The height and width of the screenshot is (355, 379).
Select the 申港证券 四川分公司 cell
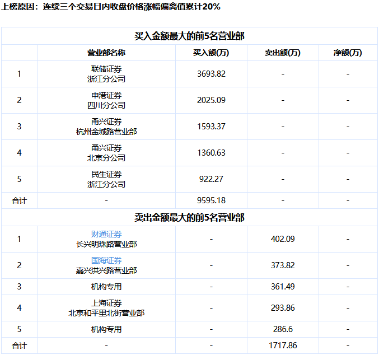(x=106, y=100)
